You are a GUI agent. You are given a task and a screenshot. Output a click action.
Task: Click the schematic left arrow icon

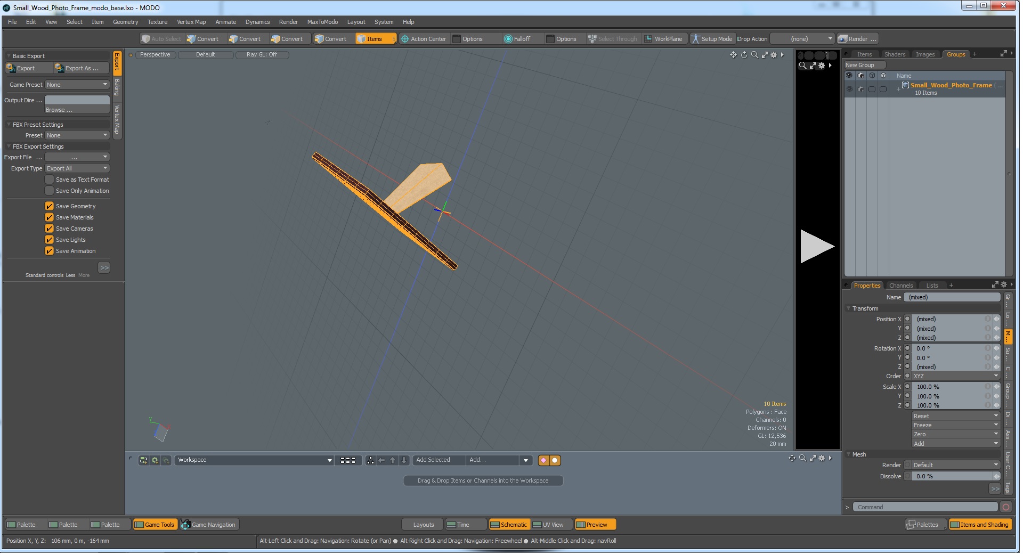point(381,460)
